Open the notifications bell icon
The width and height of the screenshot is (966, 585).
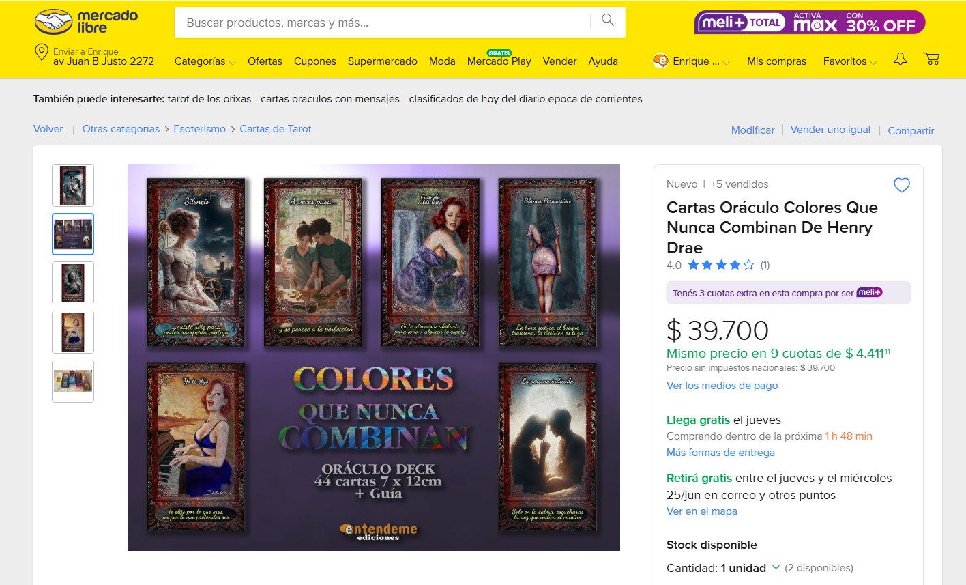click(901, 59)
